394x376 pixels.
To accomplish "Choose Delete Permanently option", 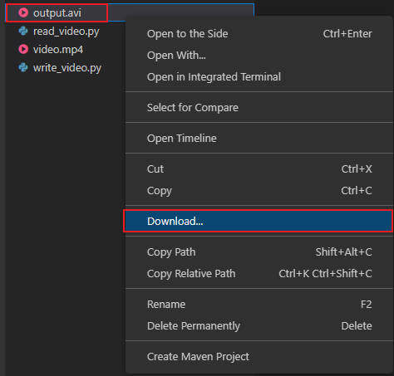I will pos(259,326).
